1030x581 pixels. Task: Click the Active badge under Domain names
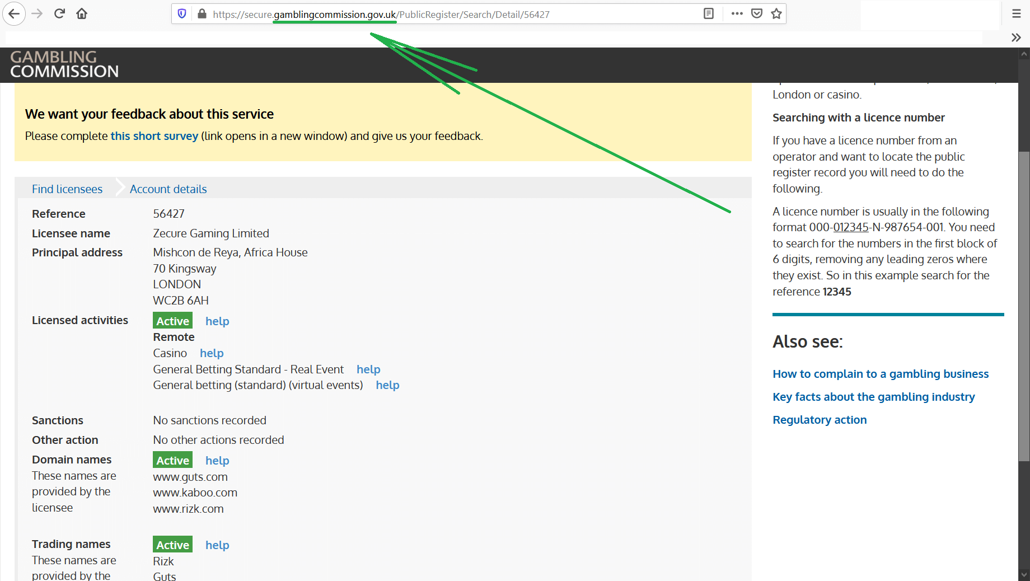[172, 460]
